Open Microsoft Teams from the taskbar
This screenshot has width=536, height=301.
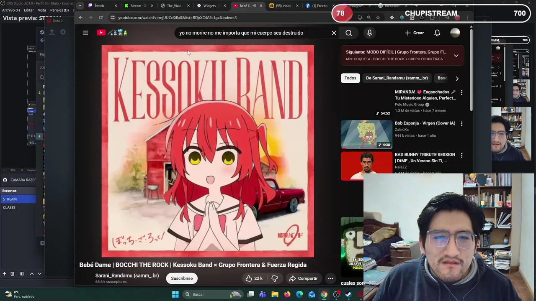(263, 294)
